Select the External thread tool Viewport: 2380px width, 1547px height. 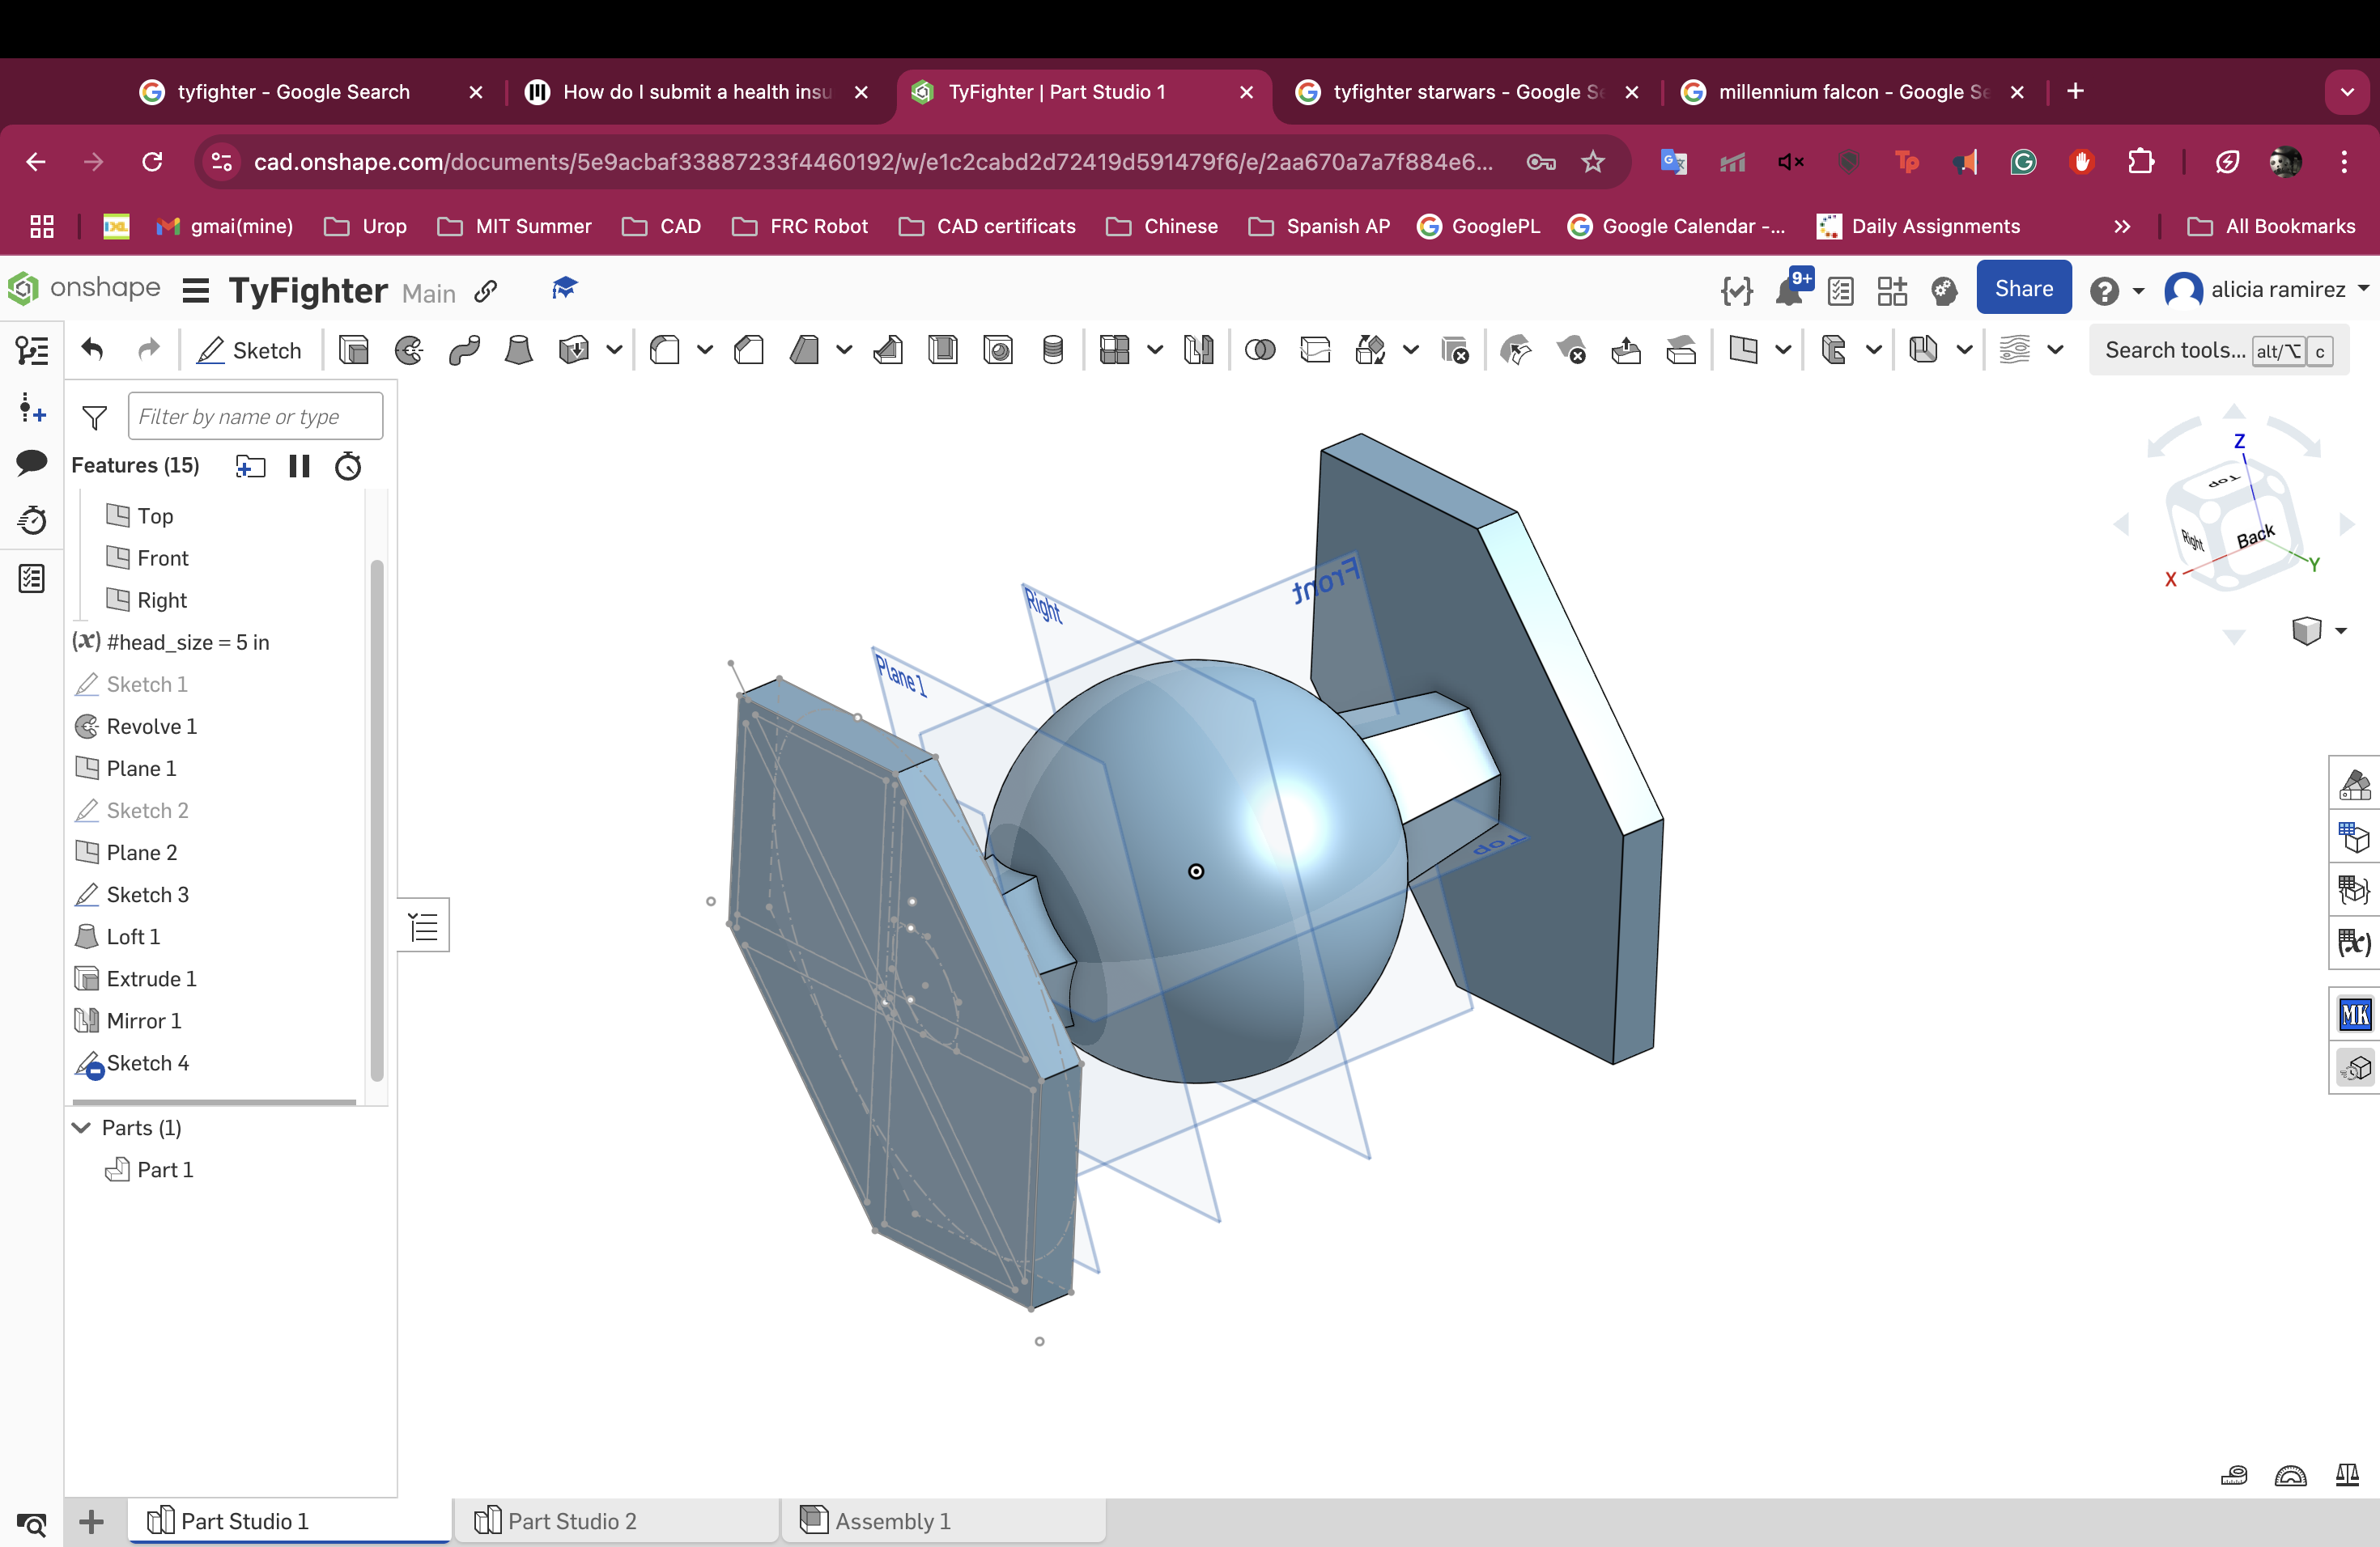(x=1053, y=351)
